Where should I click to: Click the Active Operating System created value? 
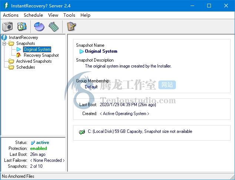[125, 114]
